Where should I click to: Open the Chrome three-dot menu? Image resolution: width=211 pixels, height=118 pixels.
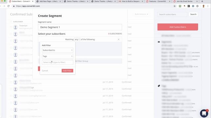coord(208,6)
